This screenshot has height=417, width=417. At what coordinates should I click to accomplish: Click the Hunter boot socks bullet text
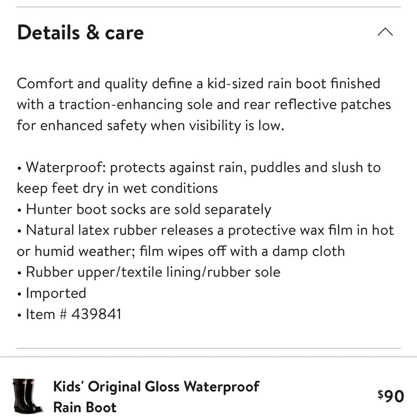coord(144,209)
